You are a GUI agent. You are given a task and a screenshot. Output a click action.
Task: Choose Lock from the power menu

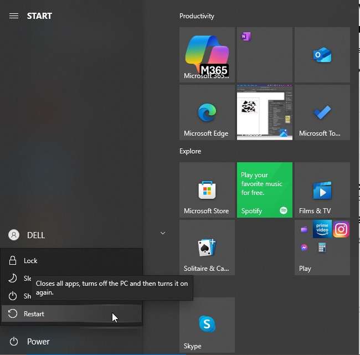[x=72, y=261]
